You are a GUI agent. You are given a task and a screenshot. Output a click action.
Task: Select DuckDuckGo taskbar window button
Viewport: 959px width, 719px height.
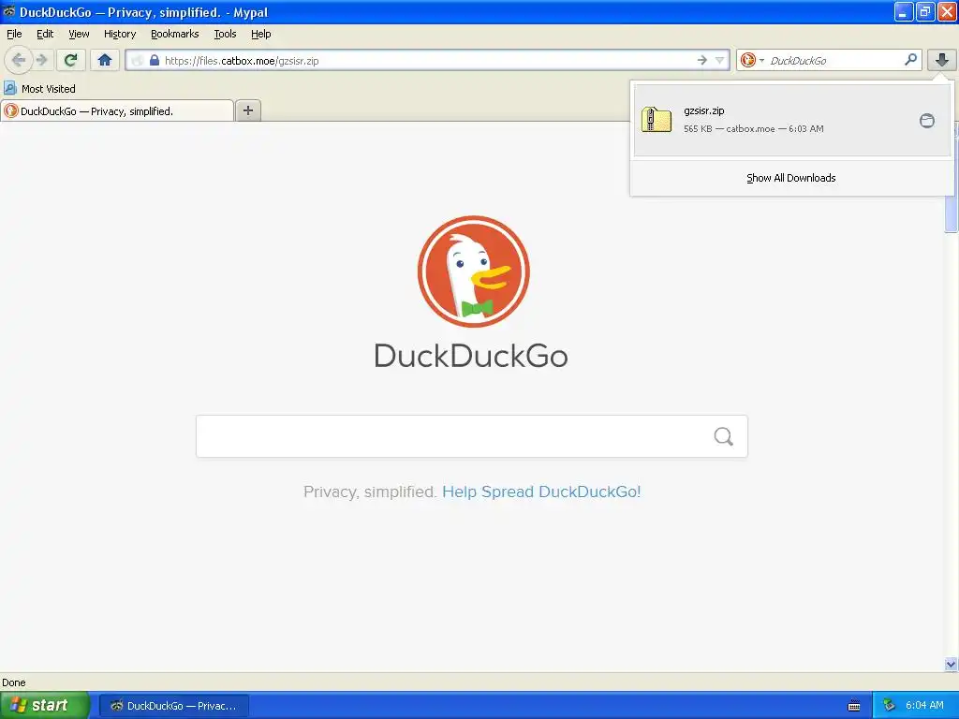point(174,706)
